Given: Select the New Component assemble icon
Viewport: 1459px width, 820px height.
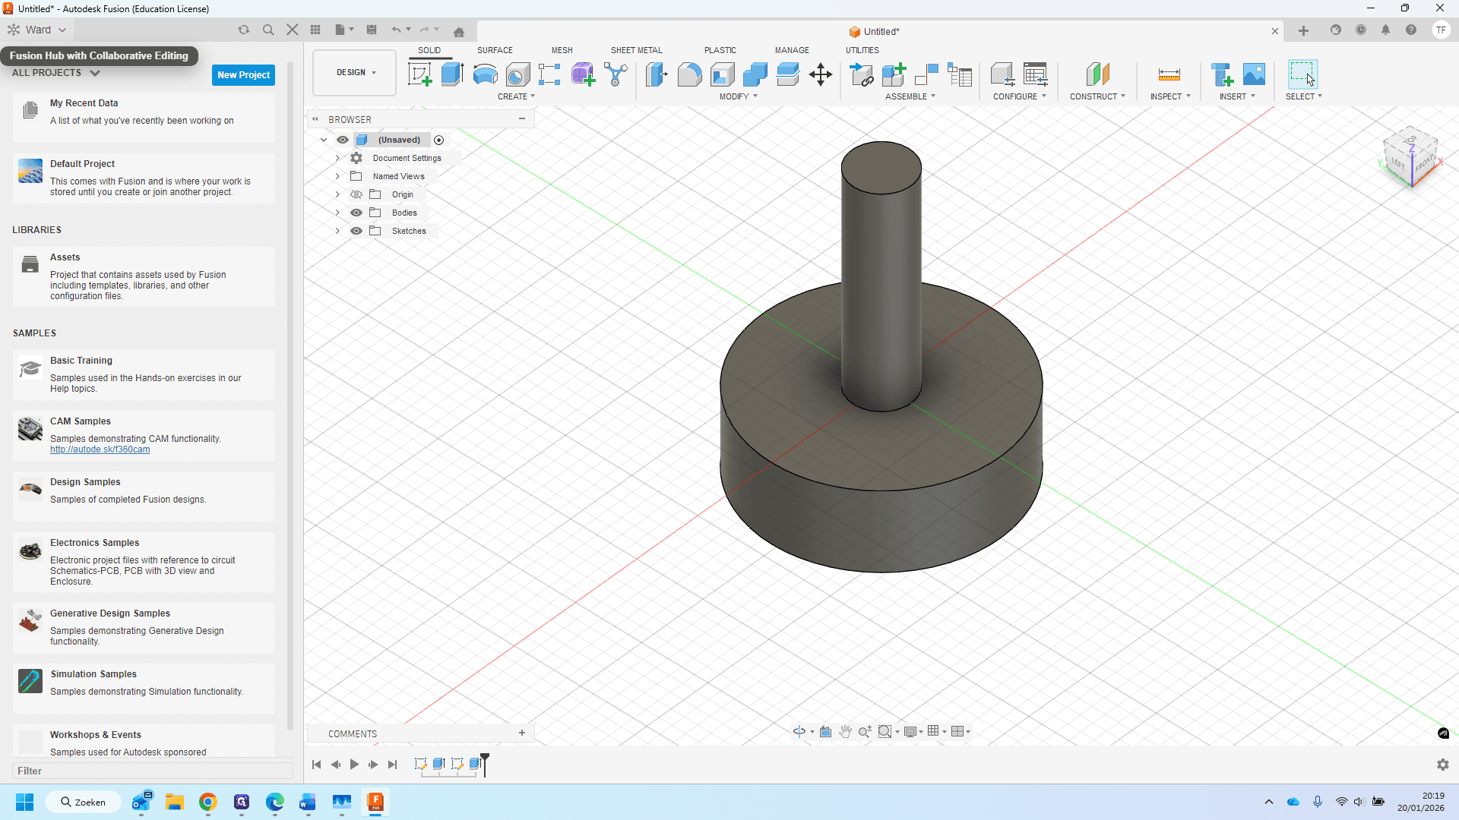Looking at the screenshot, I should [x=894, y=74].
